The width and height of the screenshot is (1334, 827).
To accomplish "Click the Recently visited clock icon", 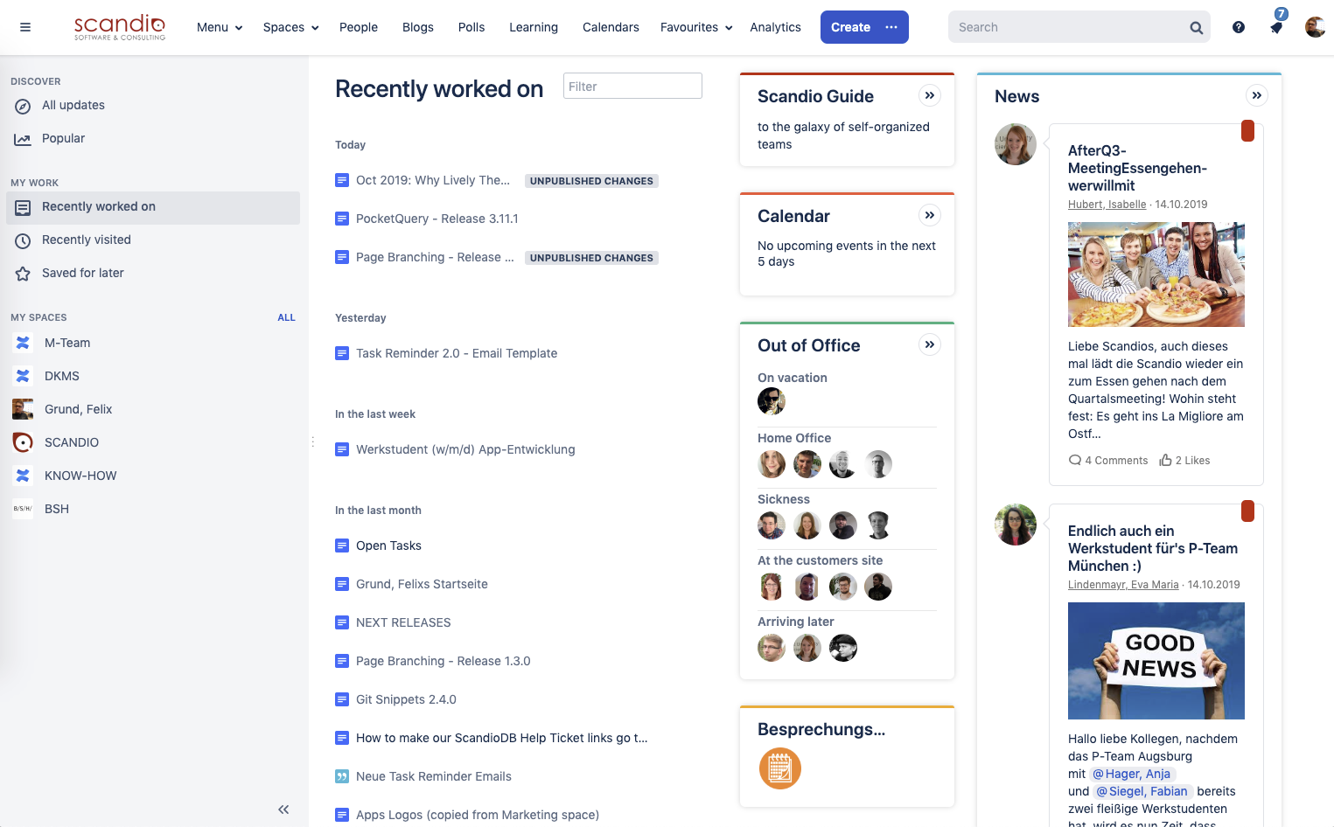I will point(23,240).
